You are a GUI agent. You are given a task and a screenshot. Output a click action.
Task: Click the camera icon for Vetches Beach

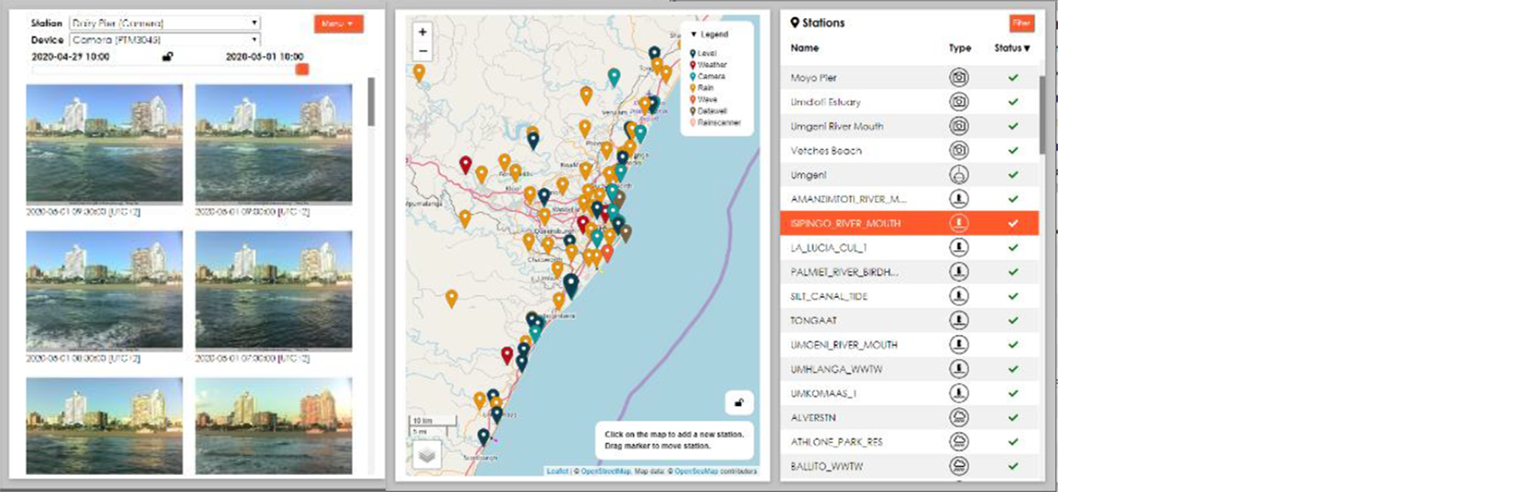[x=958, y=151]
